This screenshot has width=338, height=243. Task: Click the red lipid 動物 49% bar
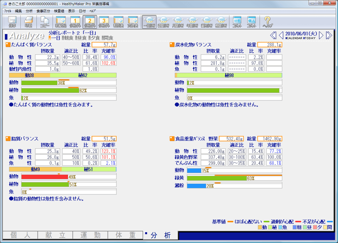pos(45,177)
